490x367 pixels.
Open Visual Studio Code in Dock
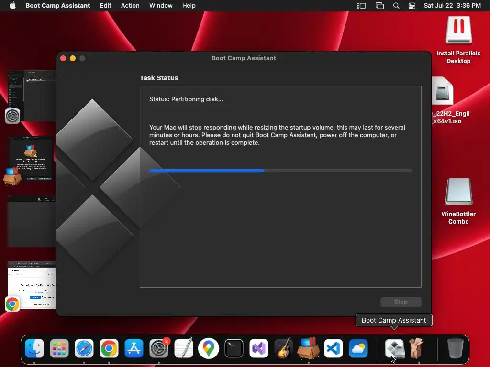pyautogui.click(x=334, y=348)
